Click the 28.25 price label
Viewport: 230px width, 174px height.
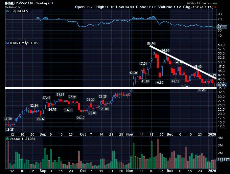coord(103,96)
